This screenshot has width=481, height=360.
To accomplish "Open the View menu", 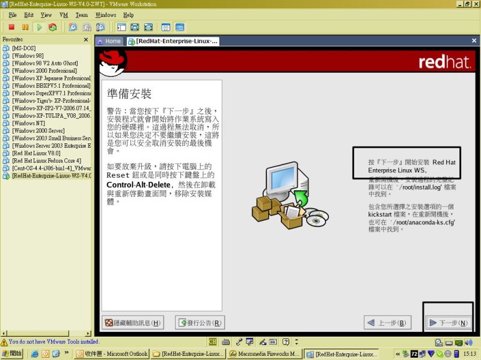I will click(46, 15).
